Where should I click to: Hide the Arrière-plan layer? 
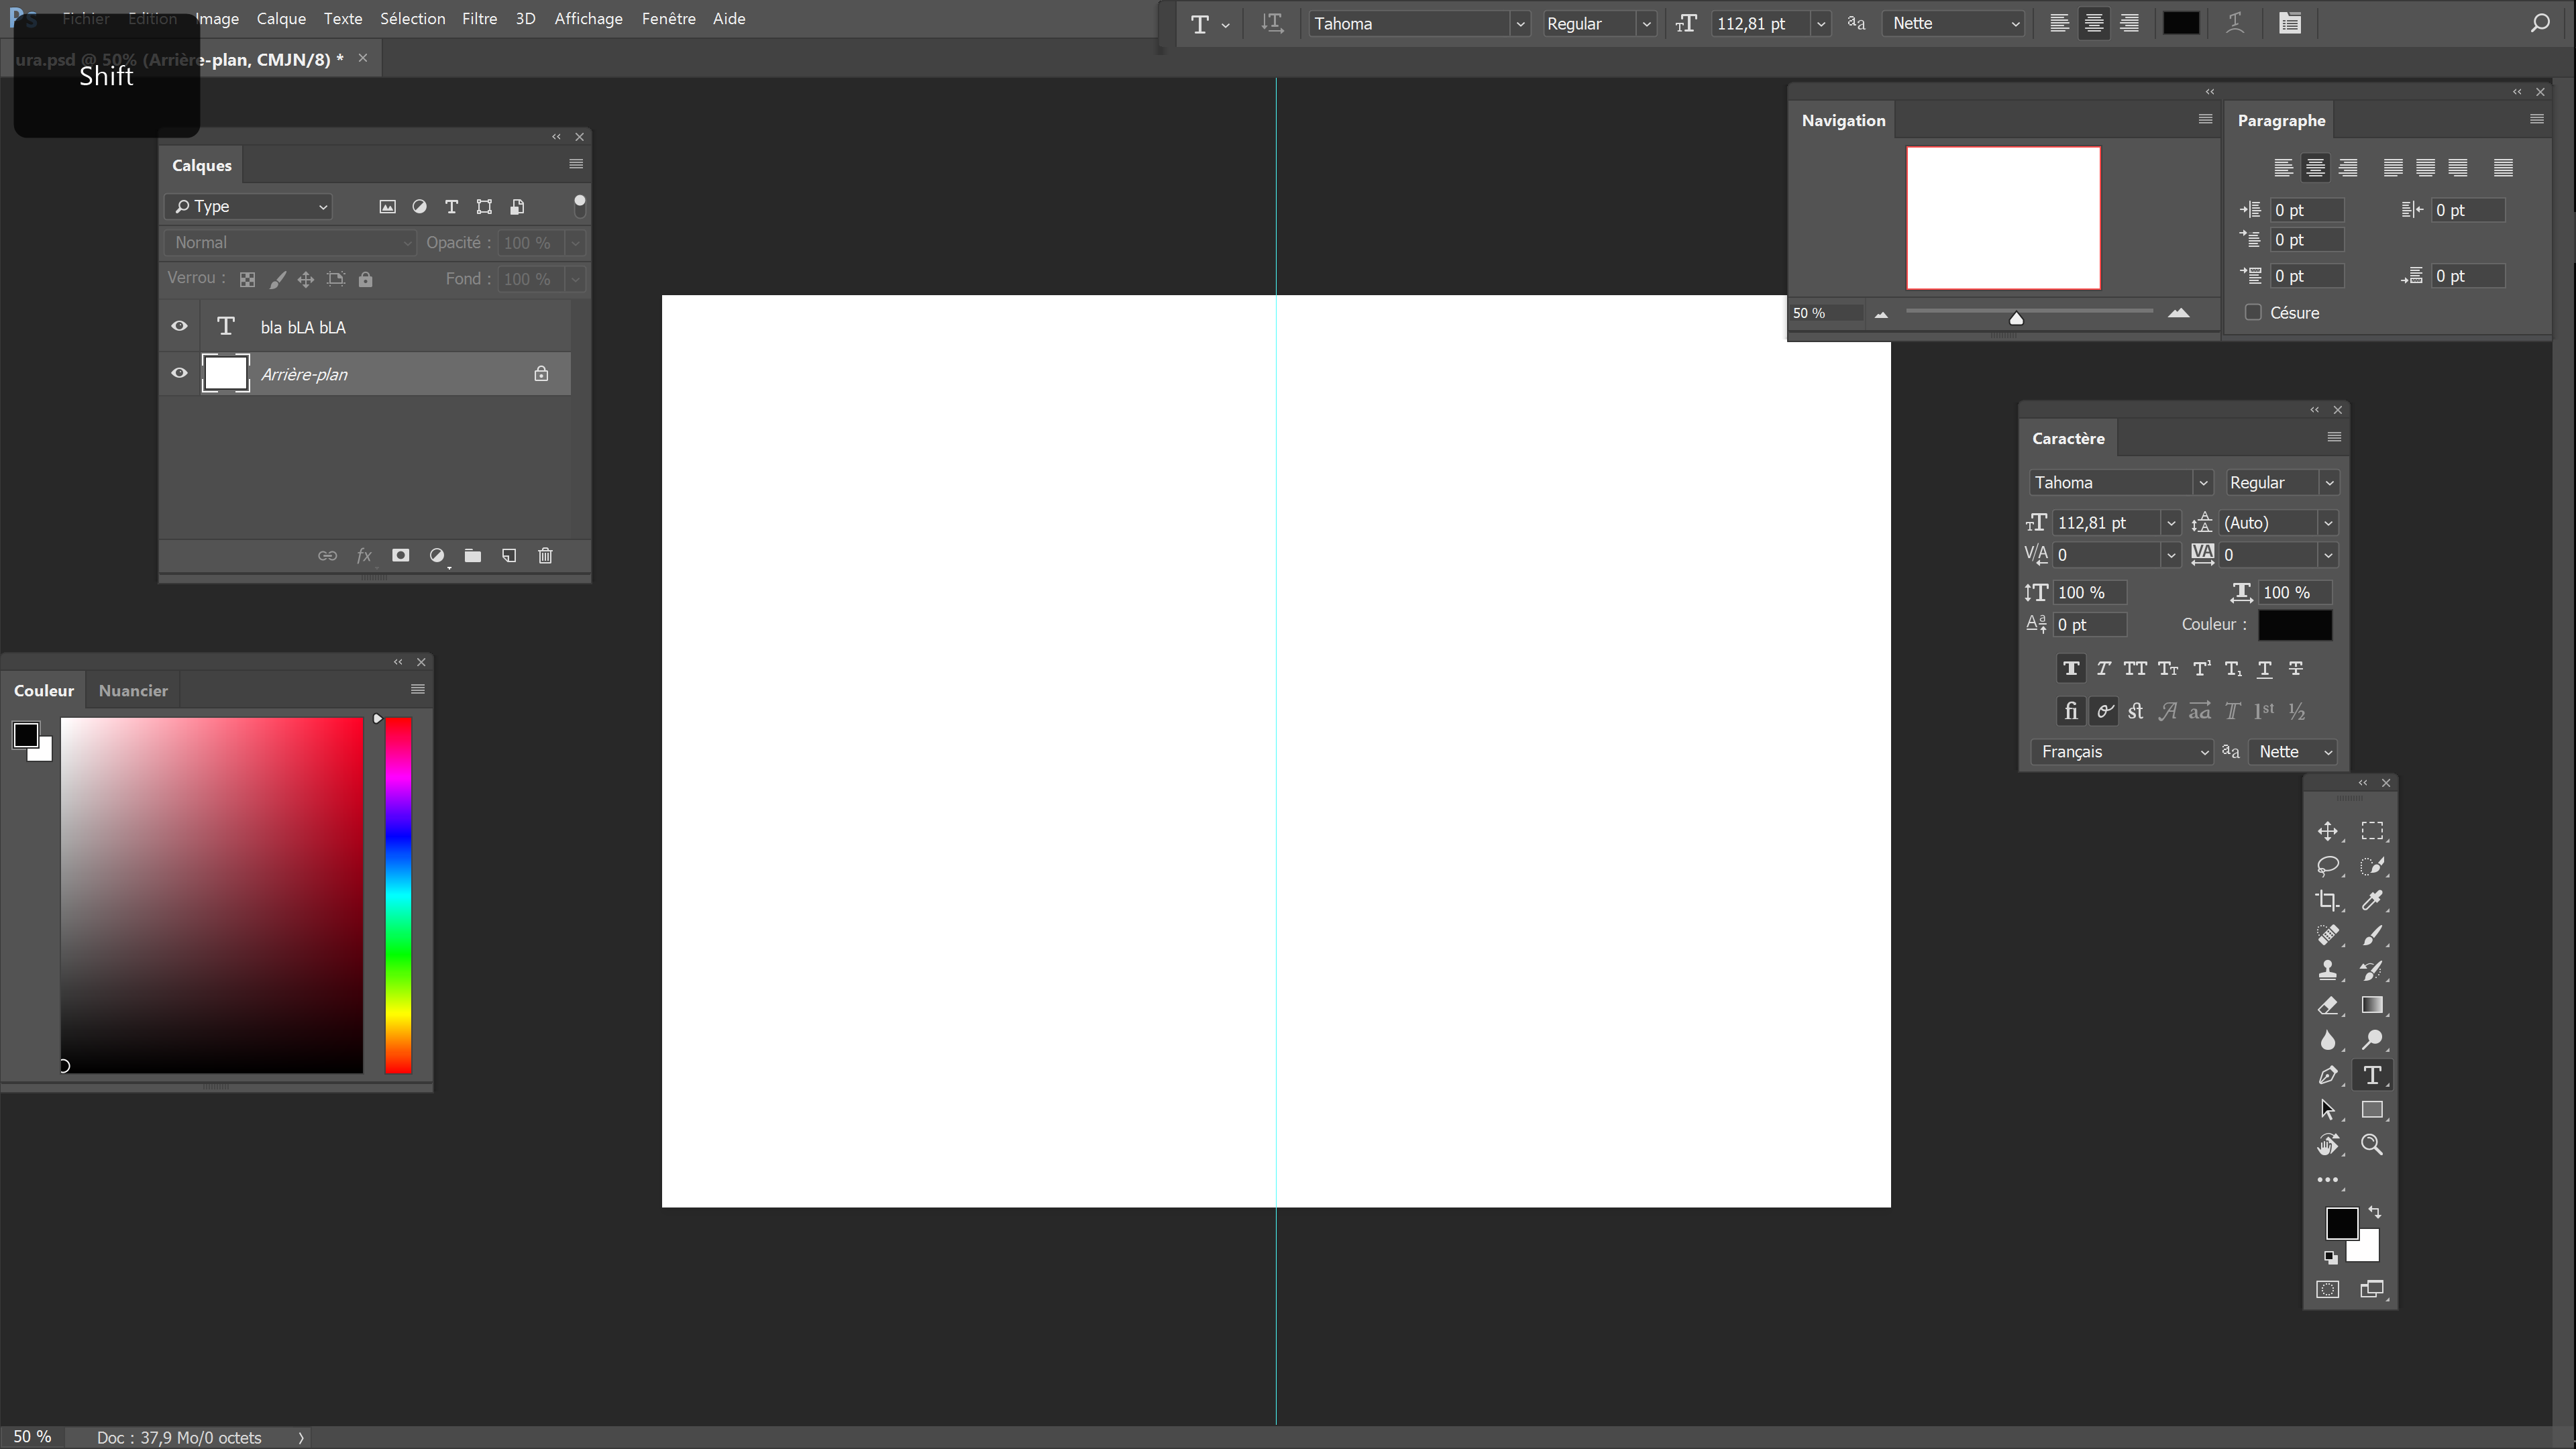(179, 373)
